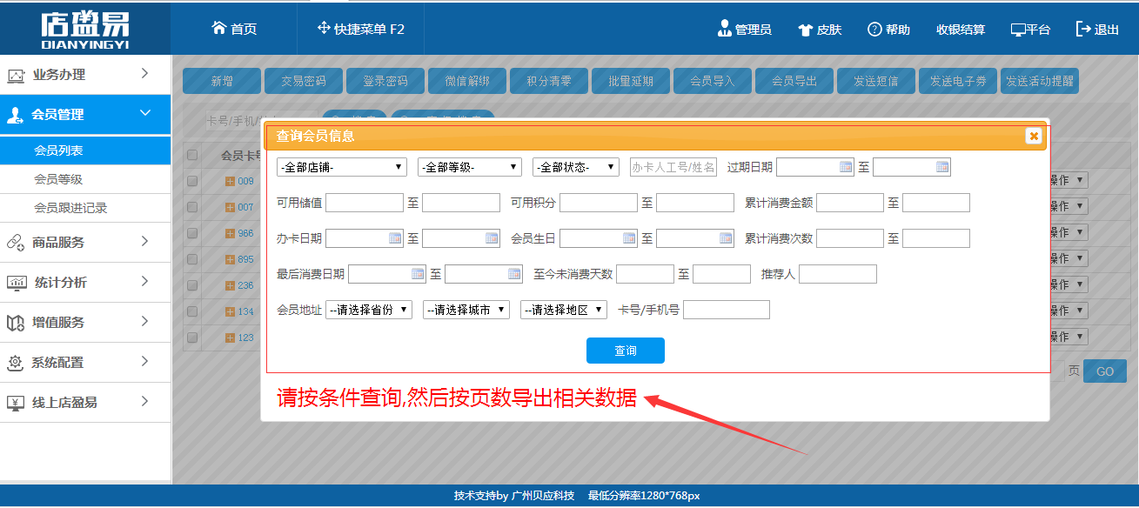Close the 查询会员信息 dialog

click(1033, 136)
